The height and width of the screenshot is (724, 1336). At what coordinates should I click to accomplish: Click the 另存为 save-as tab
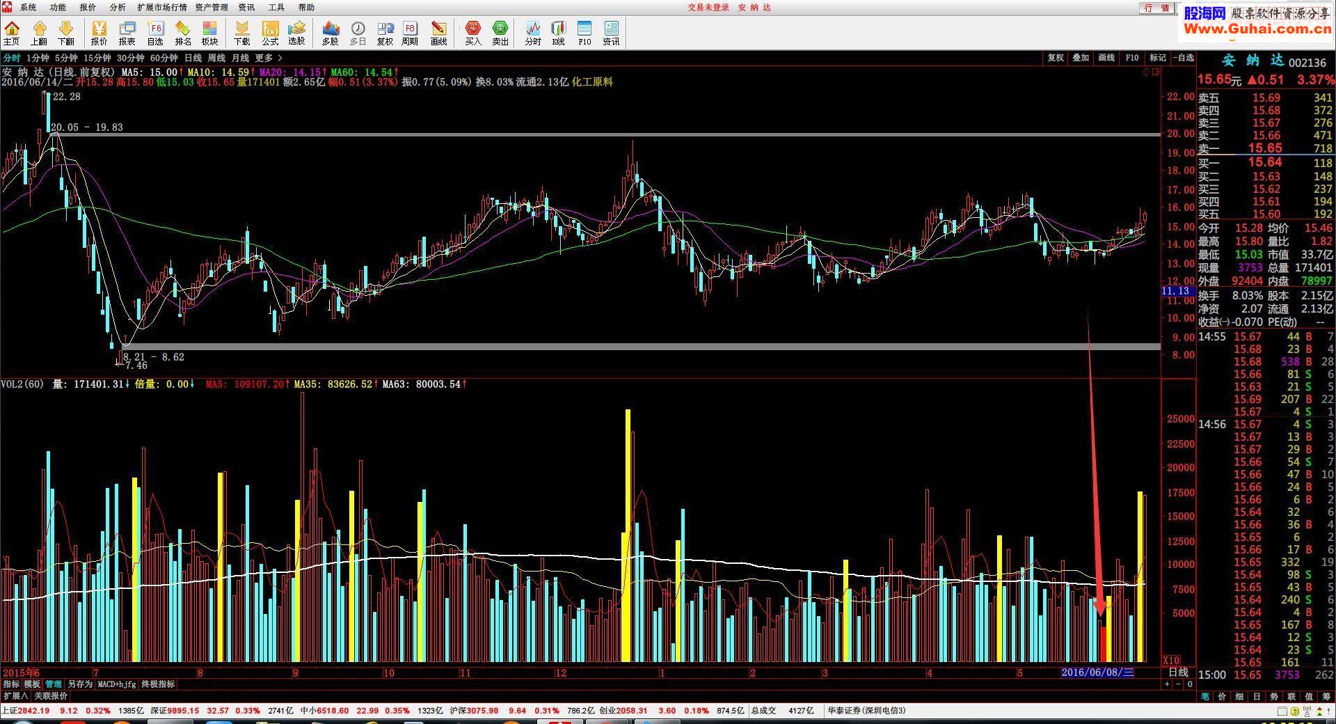[80, 684]
